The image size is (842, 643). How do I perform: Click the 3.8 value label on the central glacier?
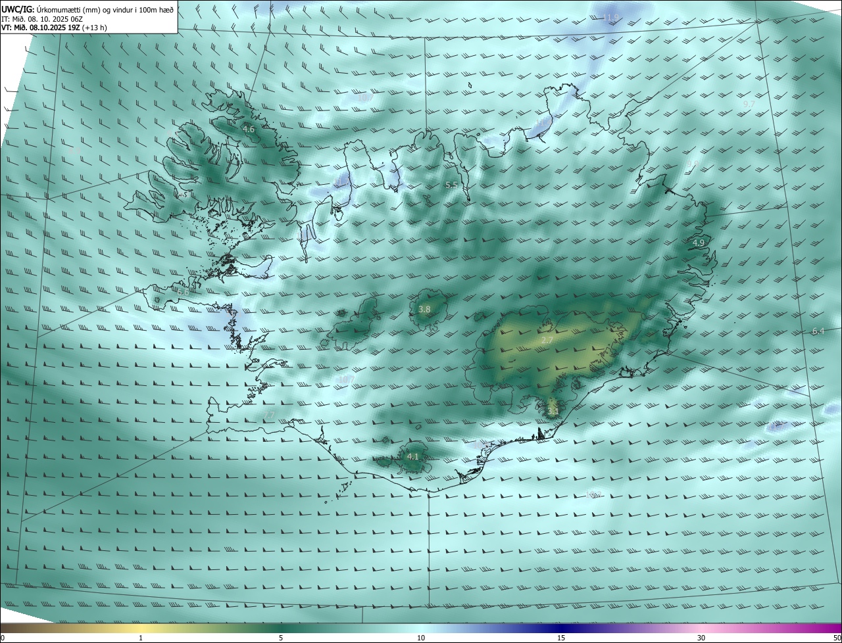(x=424, y=309)
